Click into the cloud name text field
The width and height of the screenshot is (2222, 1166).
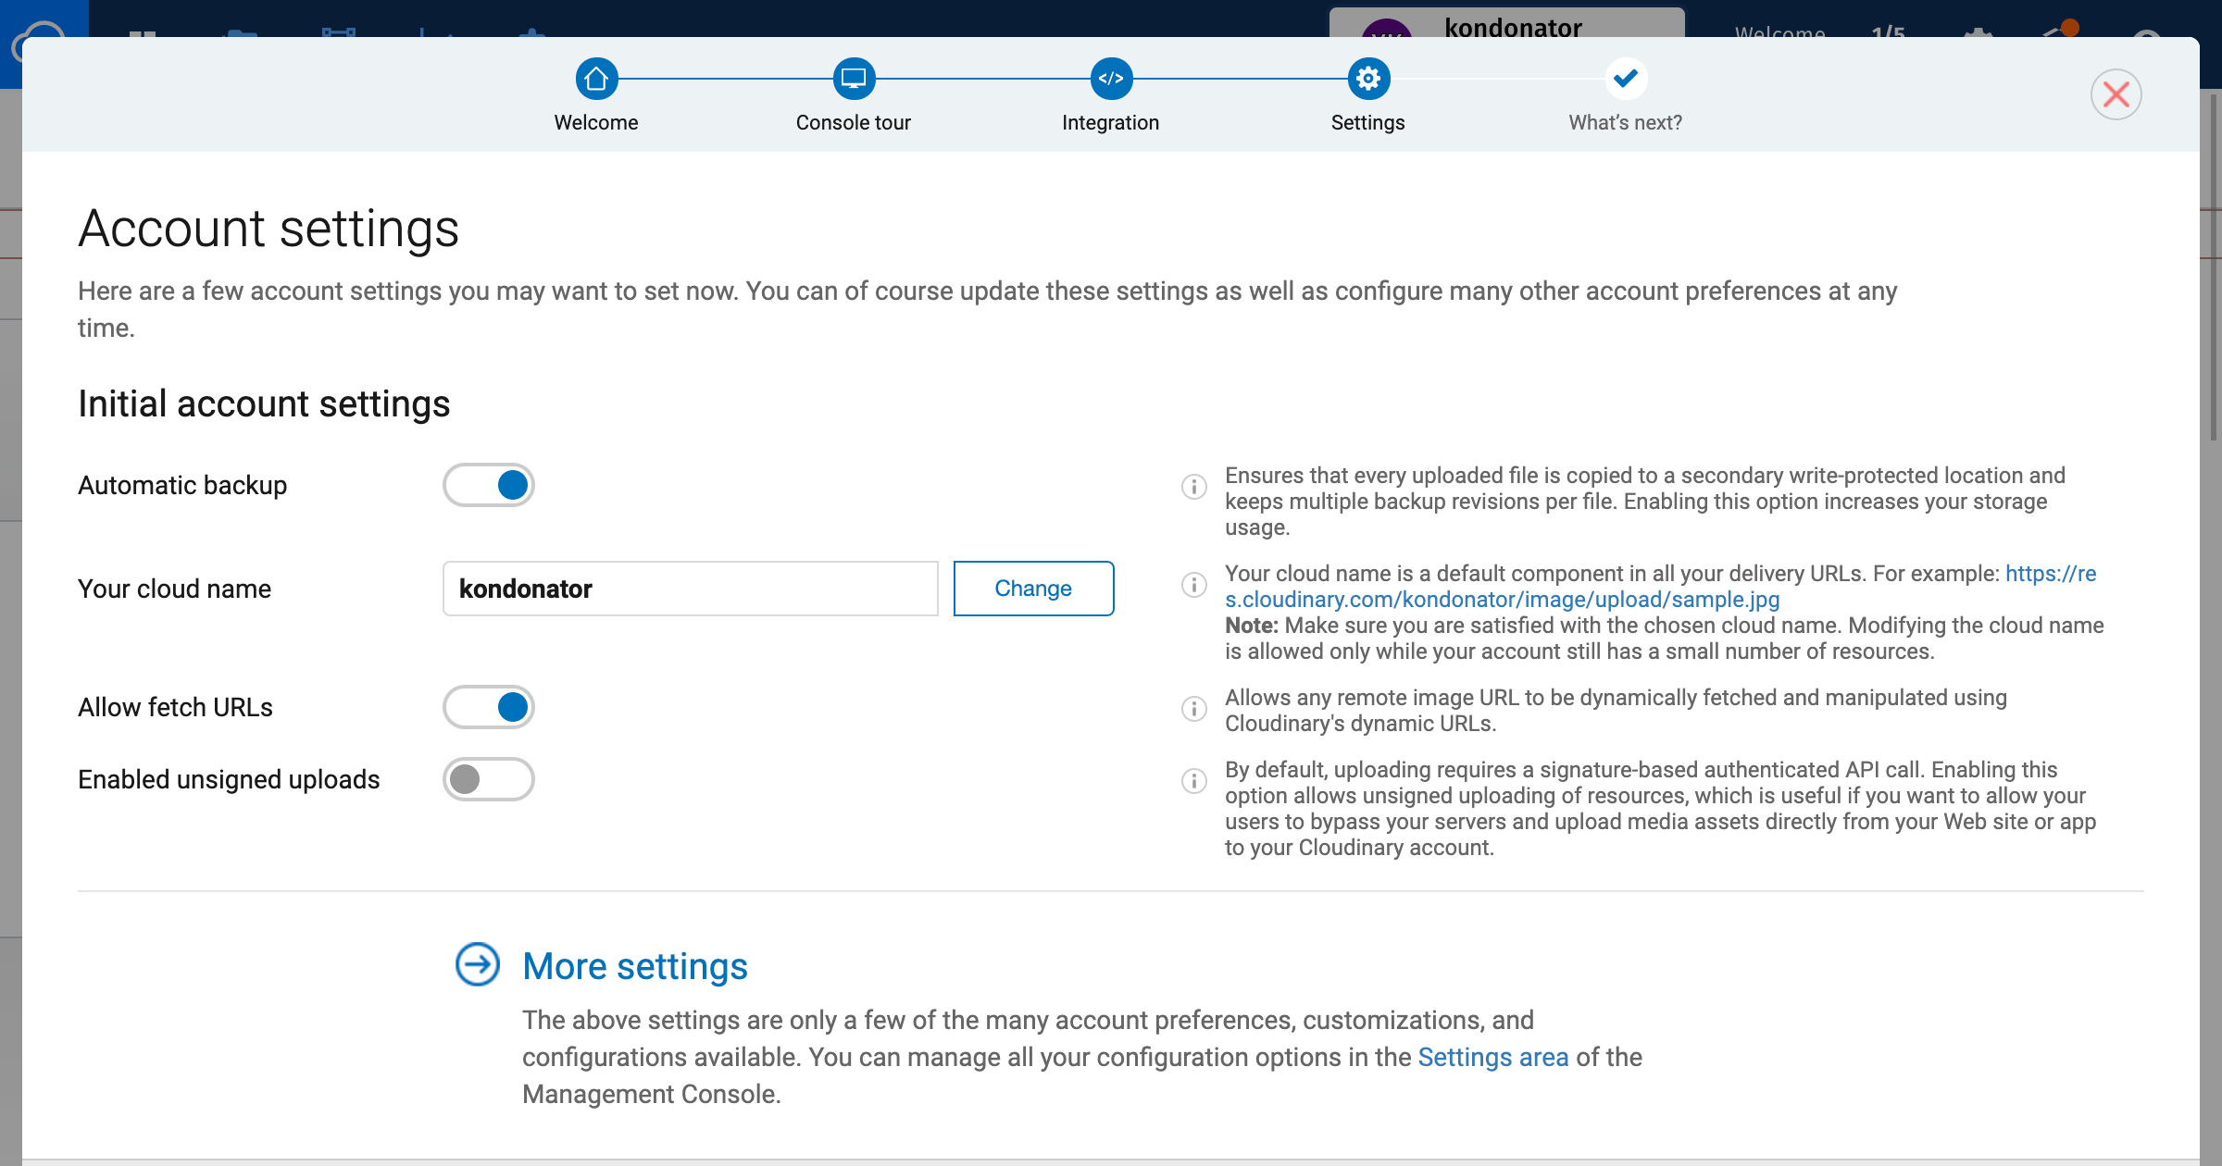click(691, 589)
